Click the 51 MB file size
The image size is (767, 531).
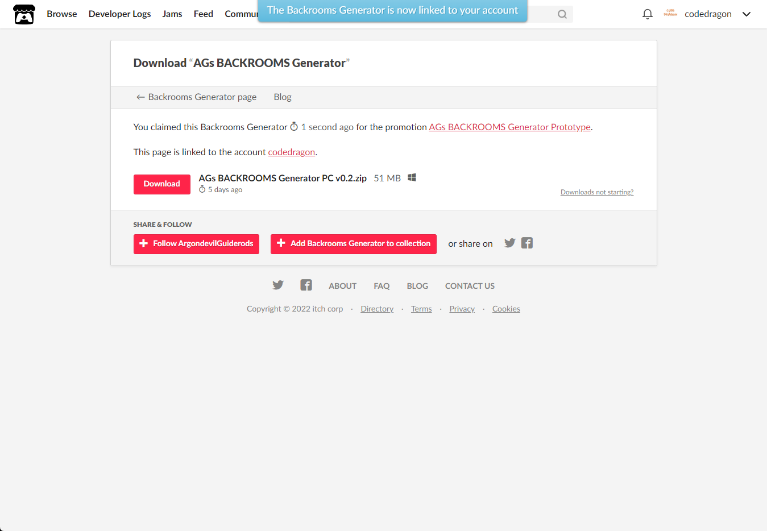[x=387, y=178]
